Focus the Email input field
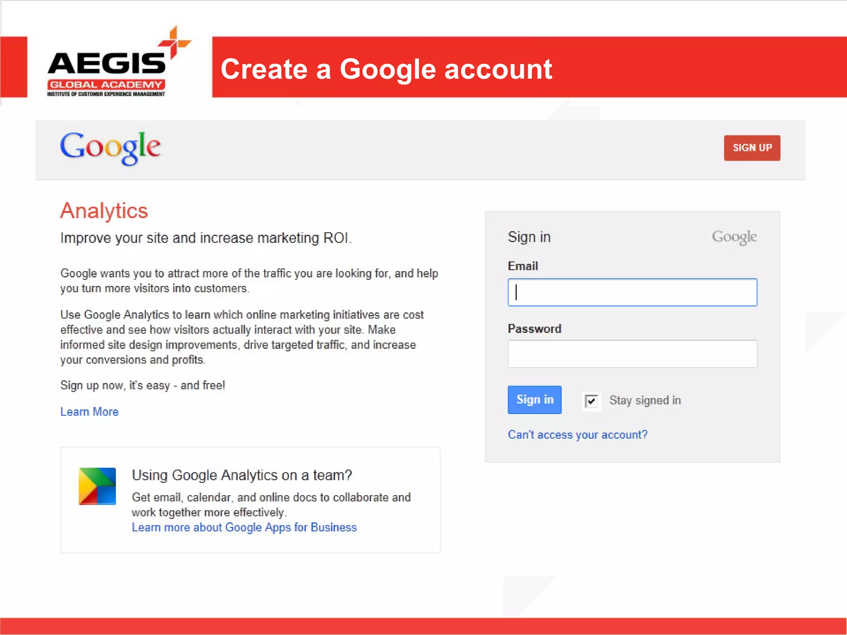Viewport: 847px width, 635px height. coord(632,292)
